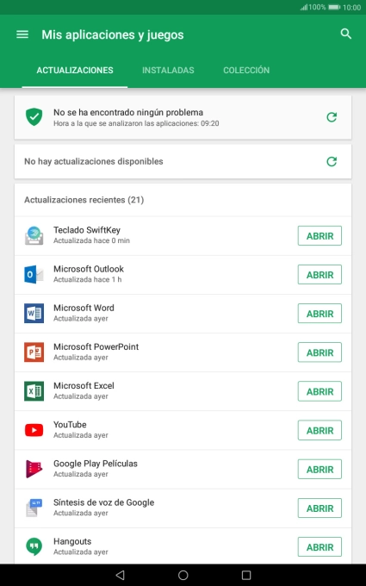Screen dimensions: 366x586
Task: Tap the Microsoft Outlook app icon
Action: click(34, 275)
